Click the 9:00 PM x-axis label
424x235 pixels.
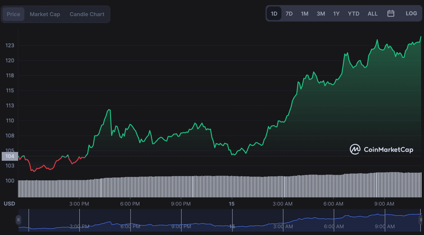(x=181, y=204)
